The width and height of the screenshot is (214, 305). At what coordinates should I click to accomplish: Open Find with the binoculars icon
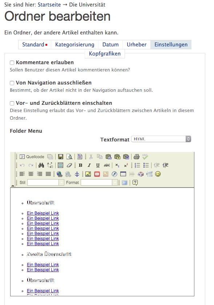pyautogui.click(x=41, y=165)
